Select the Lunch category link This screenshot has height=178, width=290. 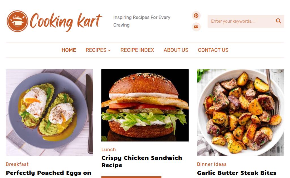pos(108,149)
